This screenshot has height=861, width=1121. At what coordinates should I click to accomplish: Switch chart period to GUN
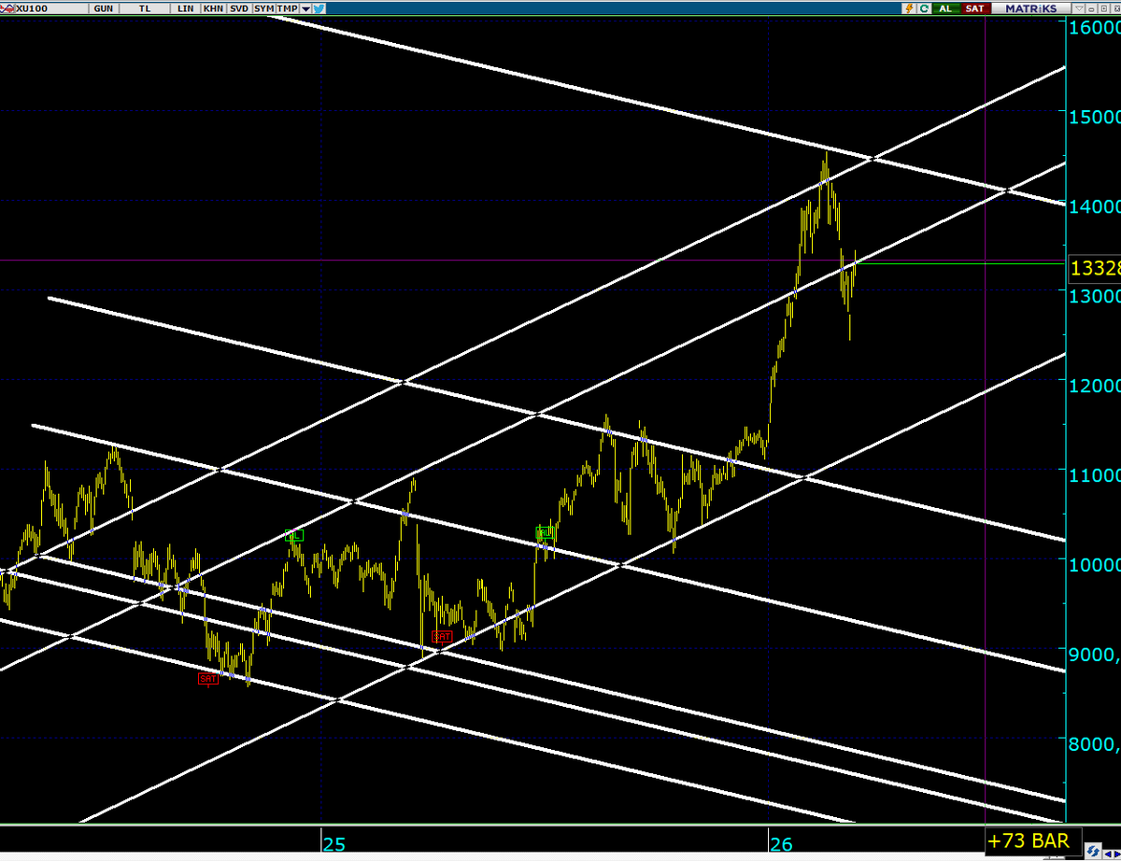click(104, 8)
